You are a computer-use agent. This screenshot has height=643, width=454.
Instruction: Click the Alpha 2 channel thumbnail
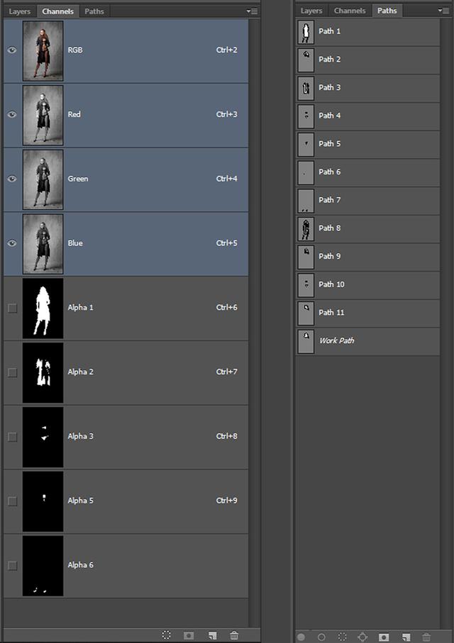click(43, 373)
